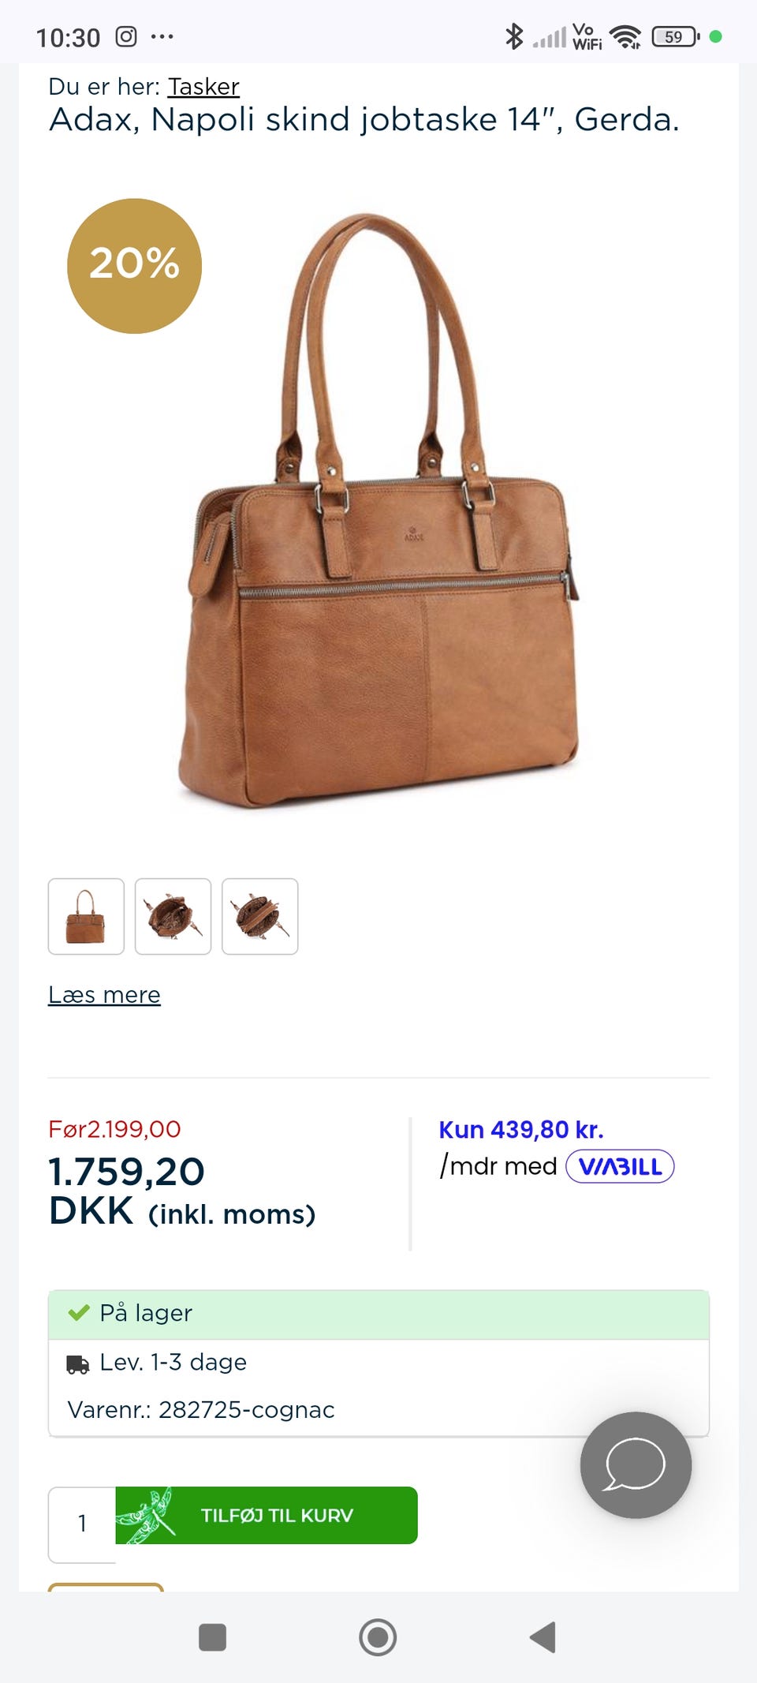Tap the Wi-Fi status icon
This screenshot has height=1683, width=757.
pyautogui.click(x=626, y=36)
